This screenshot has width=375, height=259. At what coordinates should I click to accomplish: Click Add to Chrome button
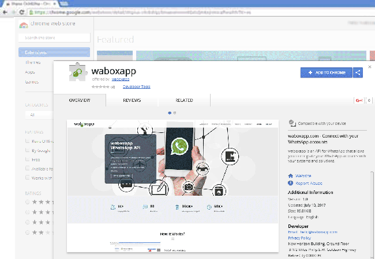(x=327, y=73)
